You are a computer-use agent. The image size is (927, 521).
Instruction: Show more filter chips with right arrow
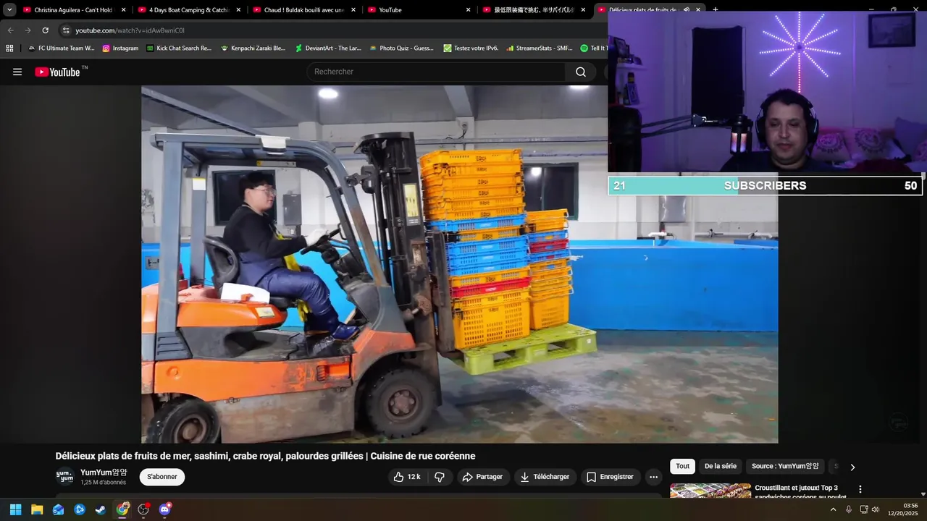tap(852, 467)
